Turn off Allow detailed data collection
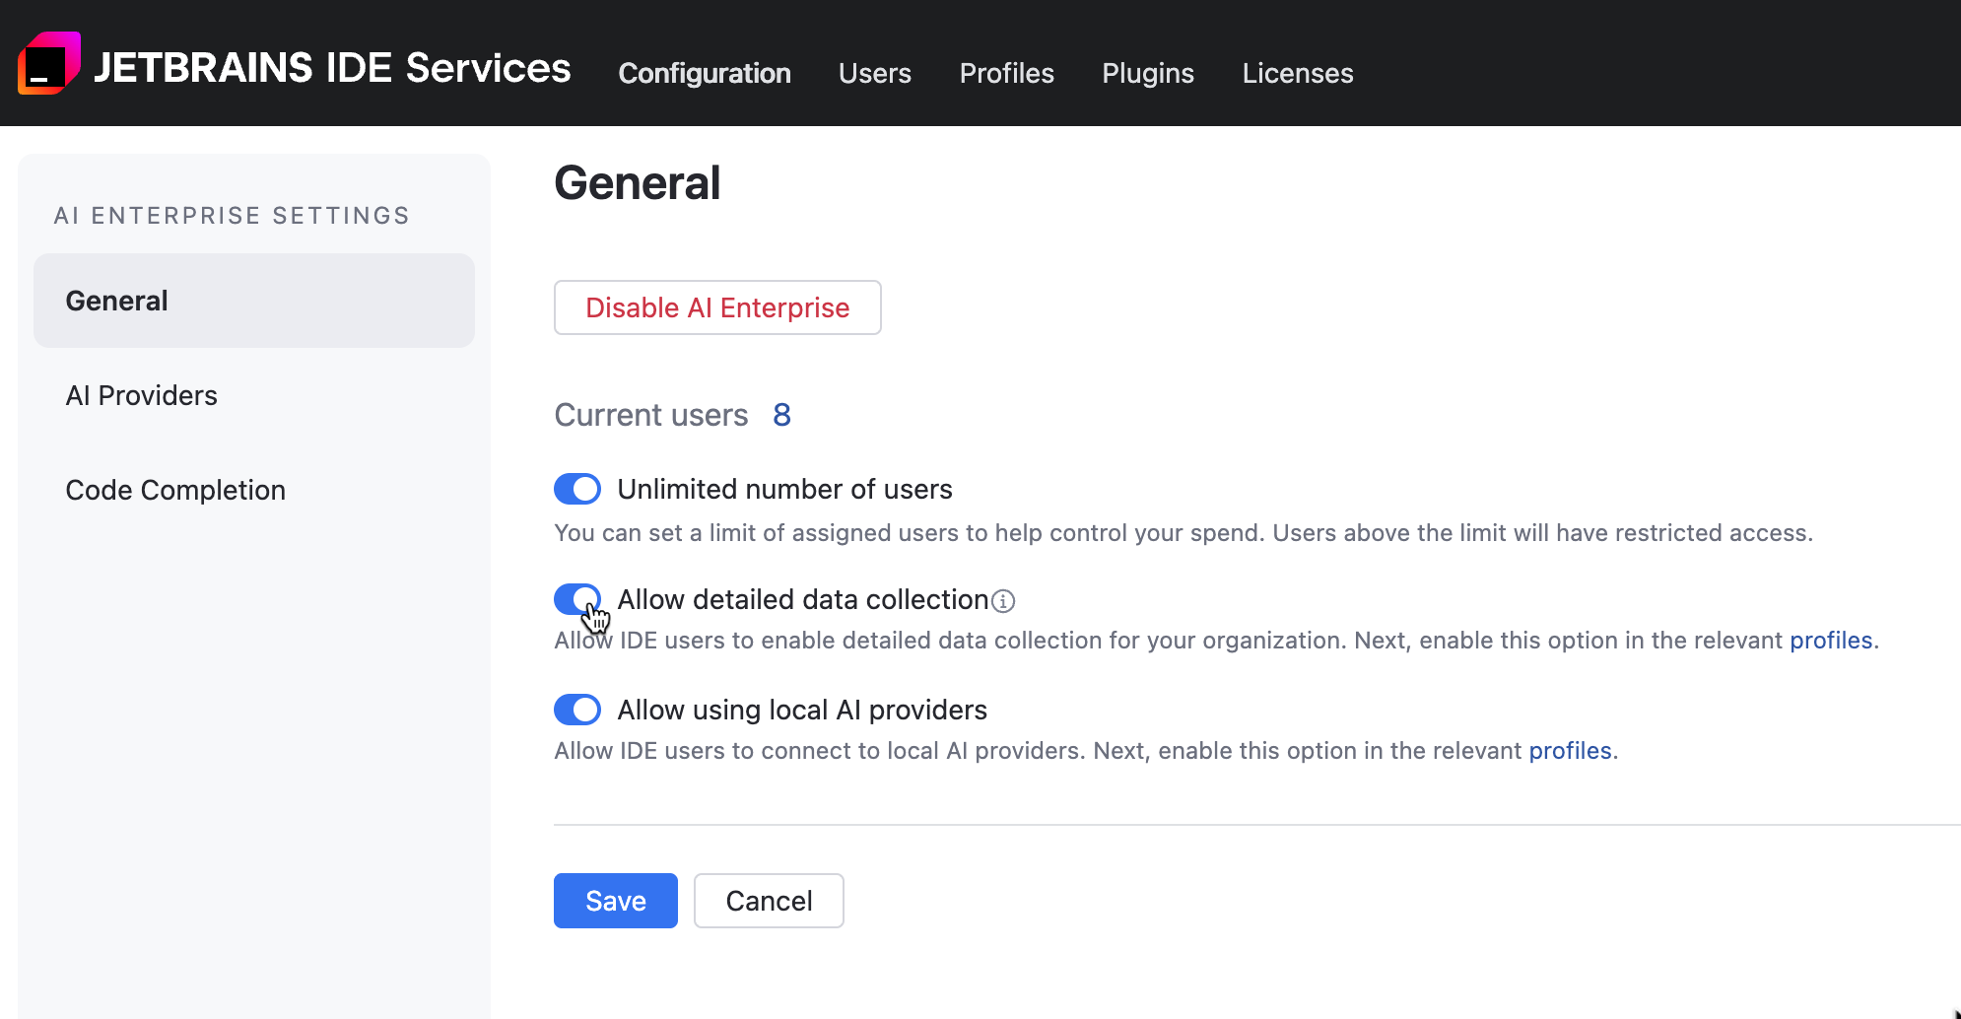The height and width of the screenshot is (1019, 1961). coord(577,599)
